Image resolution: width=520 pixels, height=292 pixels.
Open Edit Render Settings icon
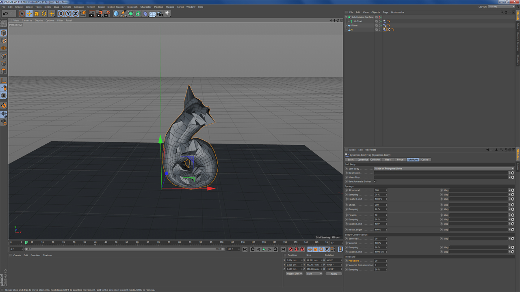pos(107,14)
